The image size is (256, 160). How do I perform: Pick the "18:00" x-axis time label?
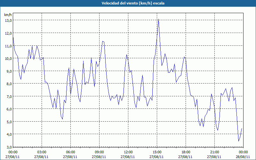click(x=186, y=152)
